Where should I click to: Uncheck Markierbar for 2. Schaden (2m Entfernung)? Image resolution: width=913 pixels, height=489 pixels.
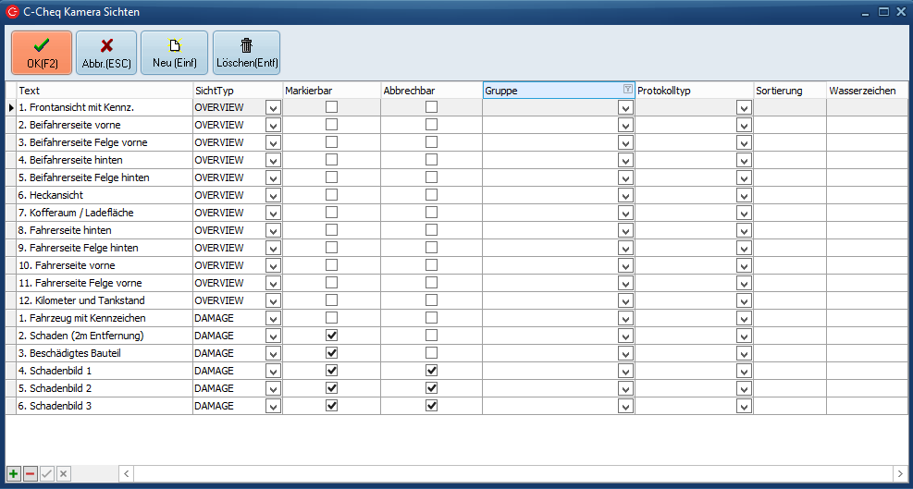coord(331,336)
